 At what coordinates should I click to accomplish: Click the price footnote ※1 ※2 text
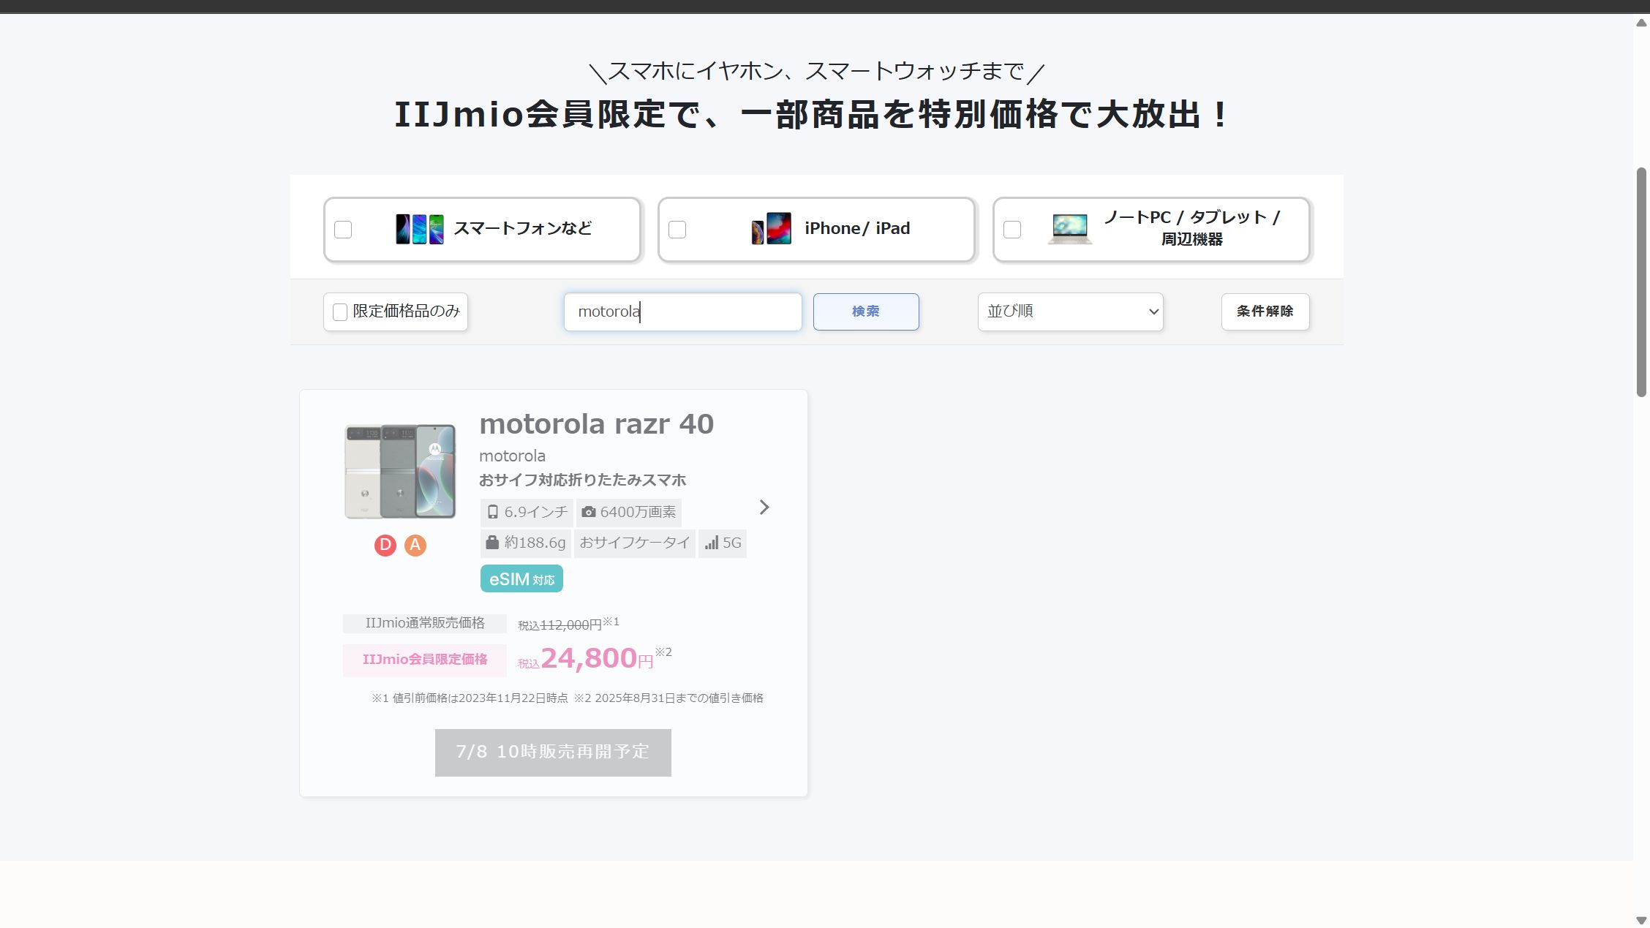568,698
